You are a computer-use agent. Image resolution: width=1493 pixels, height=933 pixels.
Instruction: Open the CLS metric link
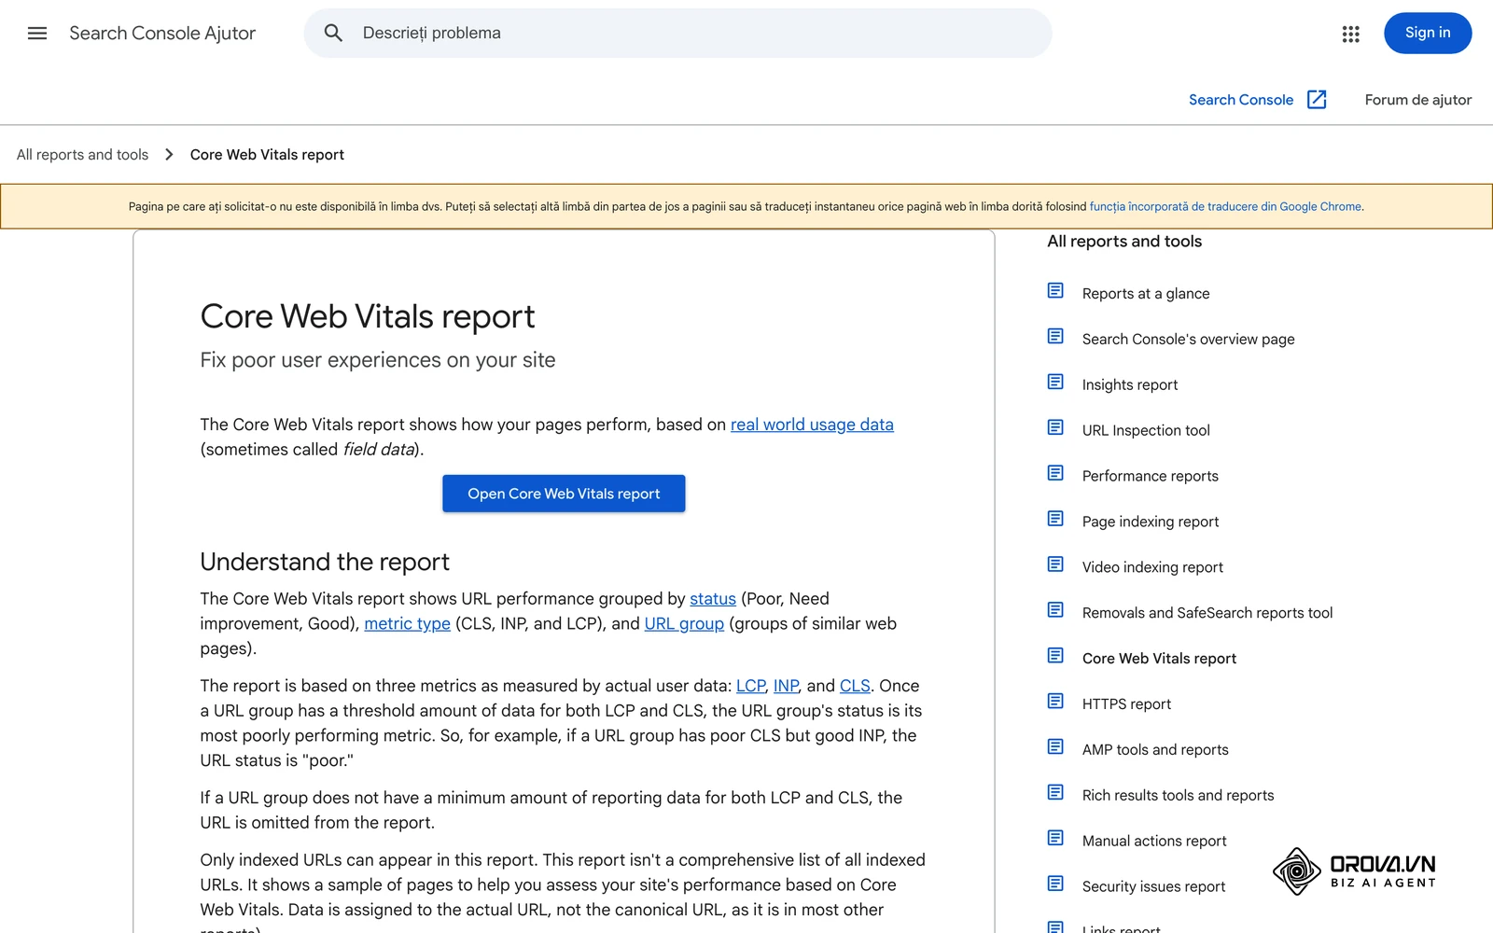(x=855, y=686)
